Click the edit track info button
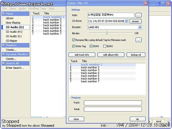172x129 pixels. [x=82, y=55]
